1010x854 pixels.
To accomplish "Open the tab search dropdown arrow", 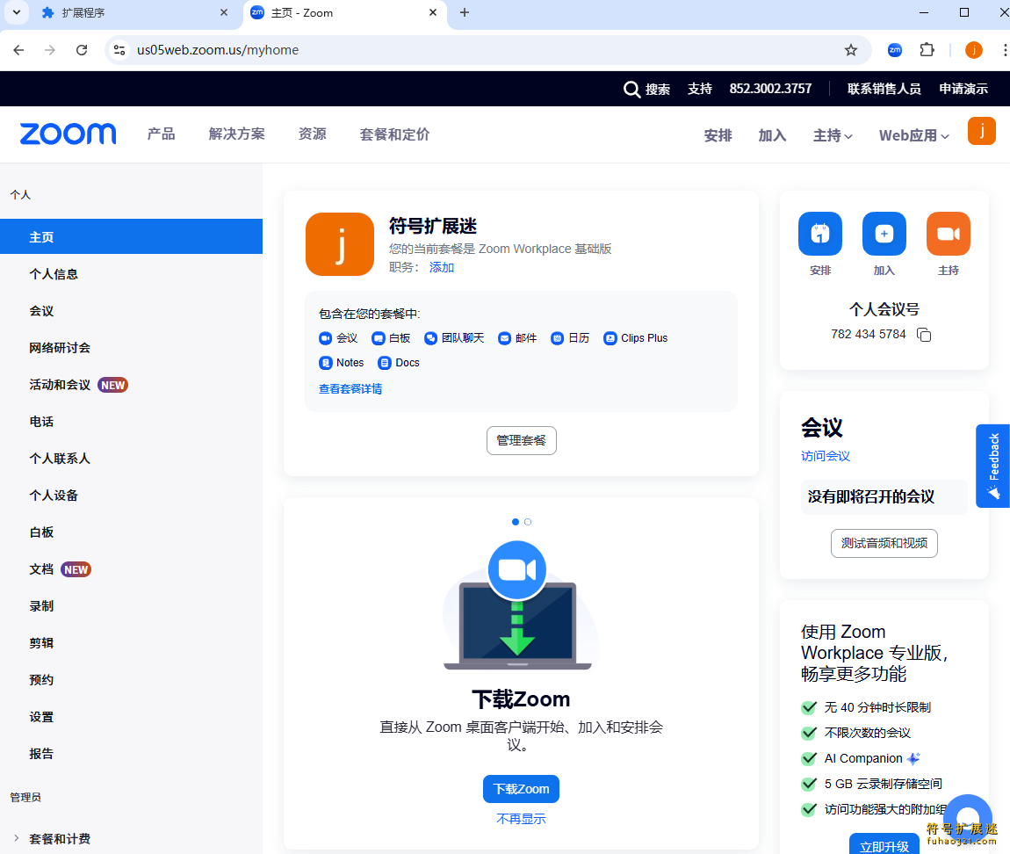I will [17, 12].
